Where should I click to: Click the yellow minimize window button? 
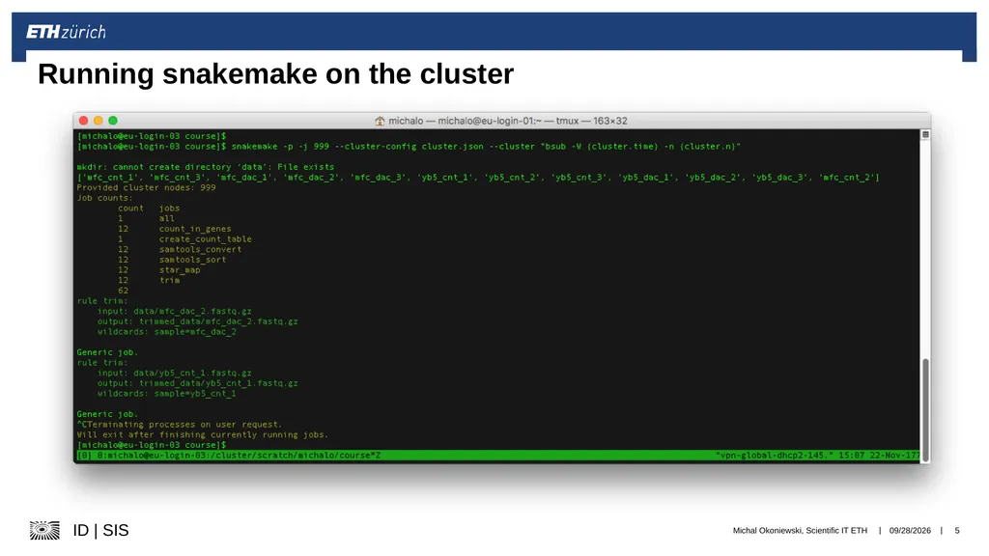[x=99, y=121]
